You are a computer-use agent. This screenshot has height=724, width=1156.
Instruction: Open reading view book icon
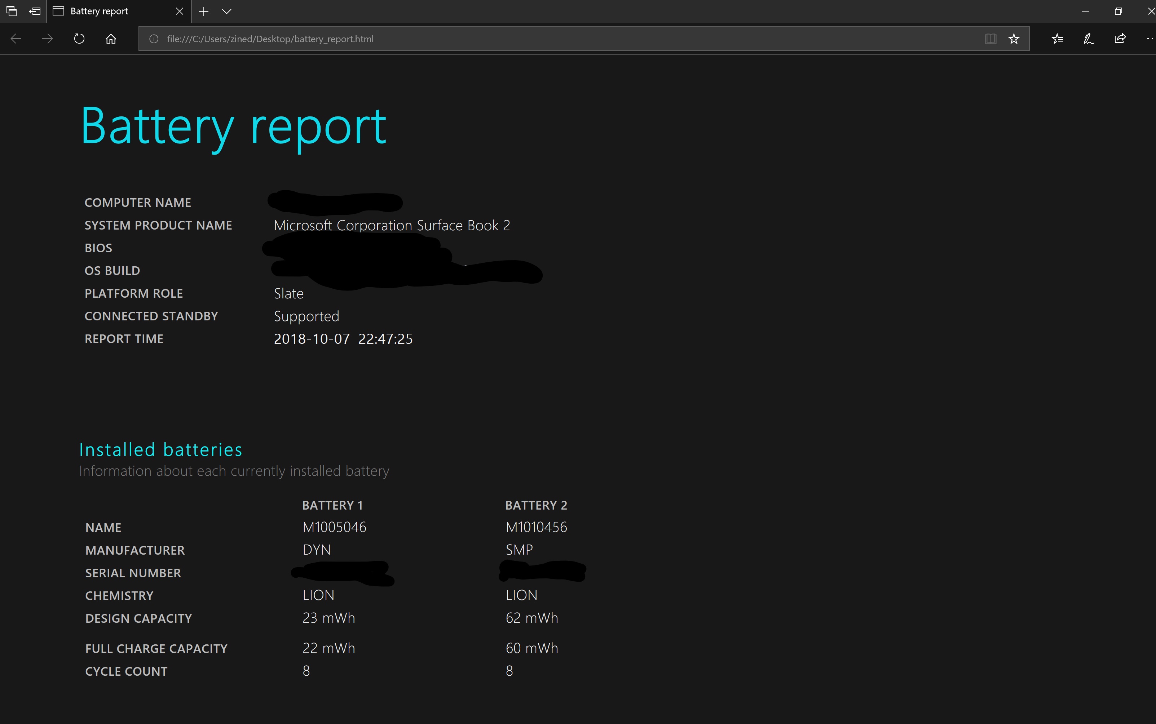click(990, 39)
